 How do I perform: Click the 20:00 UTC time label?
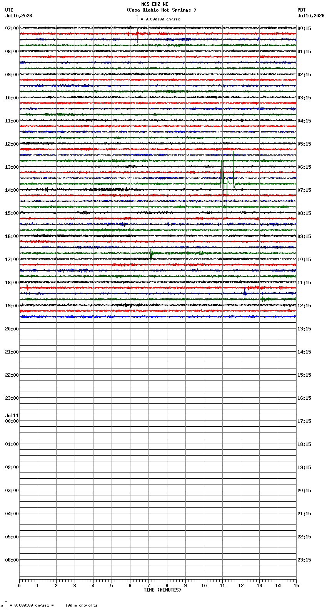(12, 329)
